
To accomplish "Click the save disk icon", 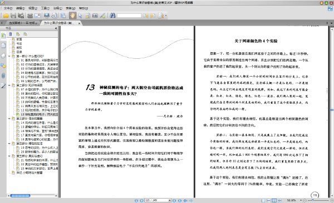I will click(x=13, y=16).
